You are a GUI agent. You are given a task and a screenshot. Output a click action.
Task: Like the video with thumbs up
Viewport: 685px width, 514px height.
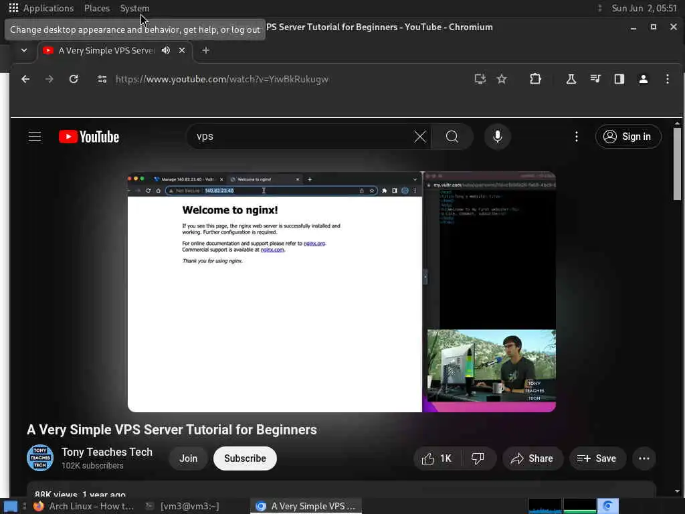coord(437,458)
